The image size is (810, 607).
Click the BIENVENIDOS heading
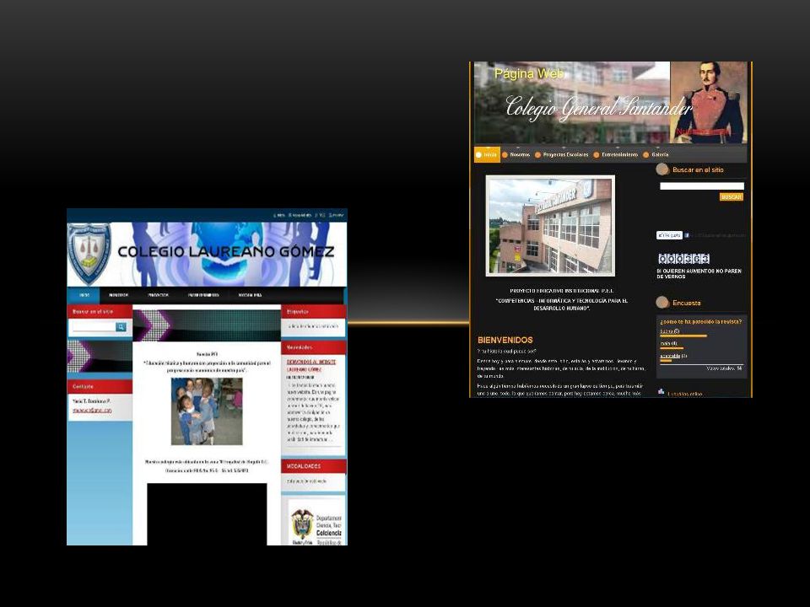505,340
